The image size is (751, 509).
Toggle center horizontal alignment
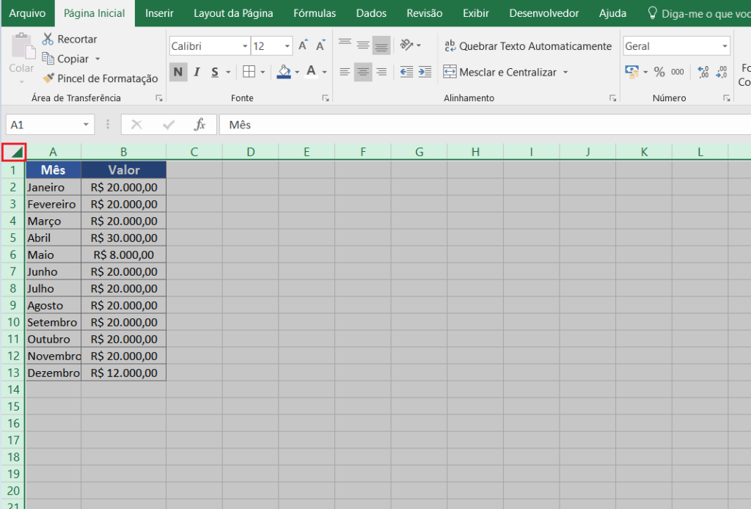tap(363, 72)
